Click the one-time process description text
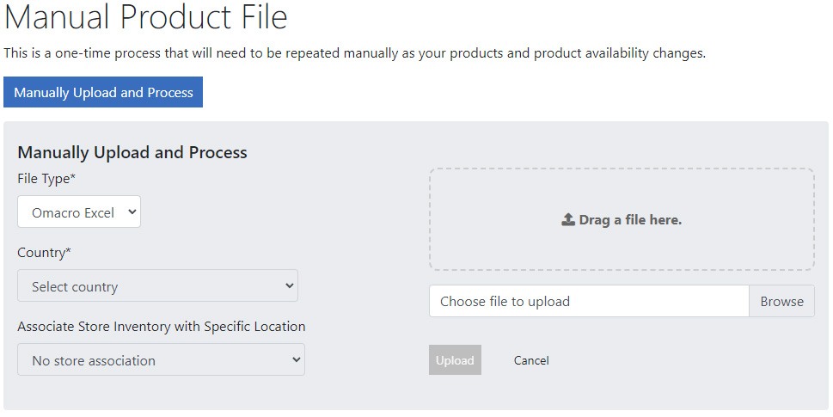Image resolution: width=833 pixels, height=417 pixels. click(x=355, y=53)
